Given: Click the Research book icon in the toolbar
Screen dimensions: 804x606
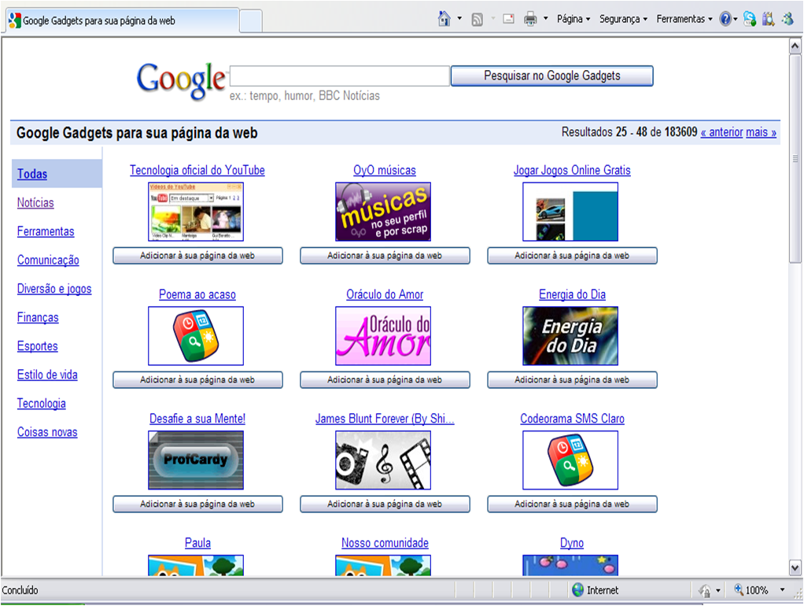Looking at the screenshot, I should point(768,19).
